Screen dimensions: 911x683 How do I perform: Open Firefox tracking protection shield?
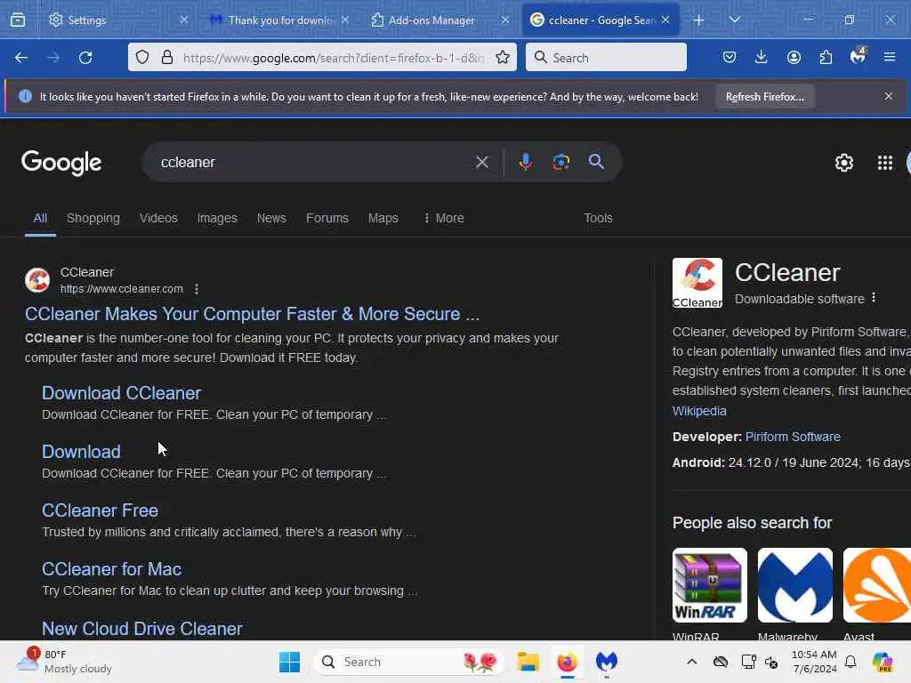(142, 57)
